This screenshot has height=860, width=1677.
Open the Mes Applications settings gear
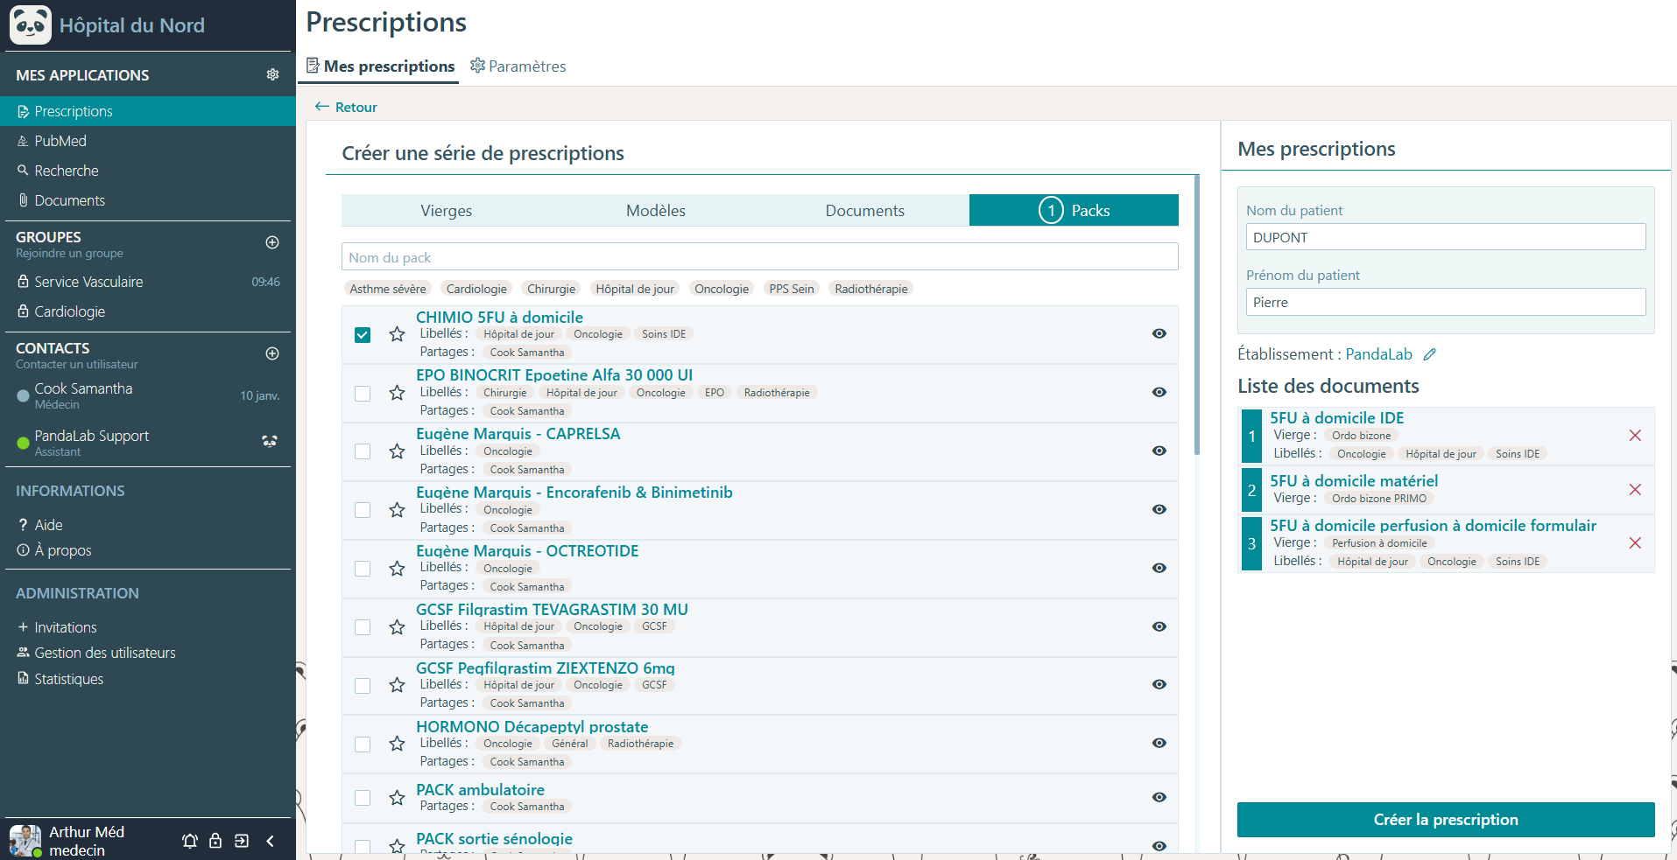point(272,75)
